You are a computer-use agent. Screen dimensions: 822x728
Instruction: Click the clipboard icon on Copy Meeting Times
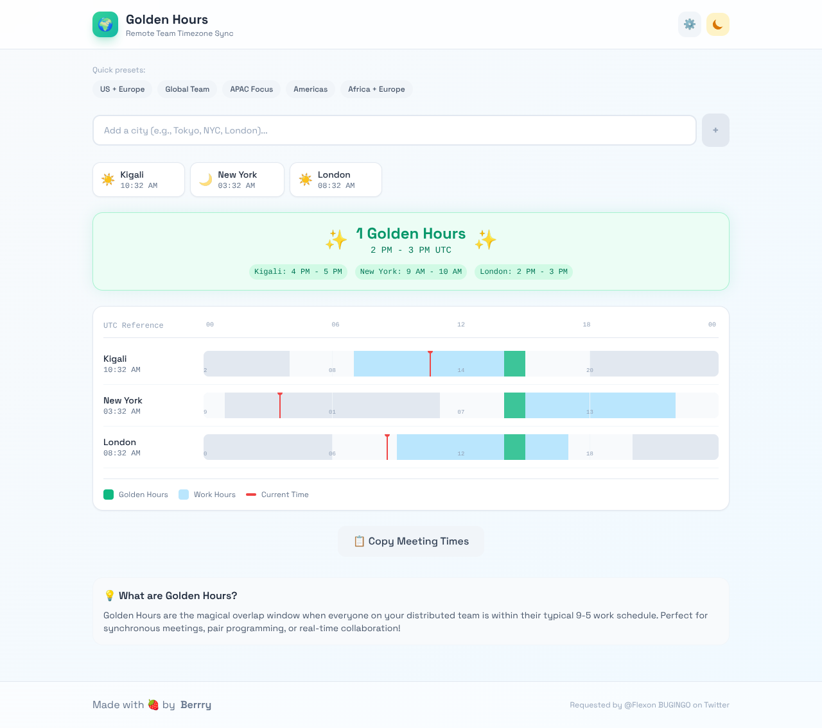tap(360, 541)
